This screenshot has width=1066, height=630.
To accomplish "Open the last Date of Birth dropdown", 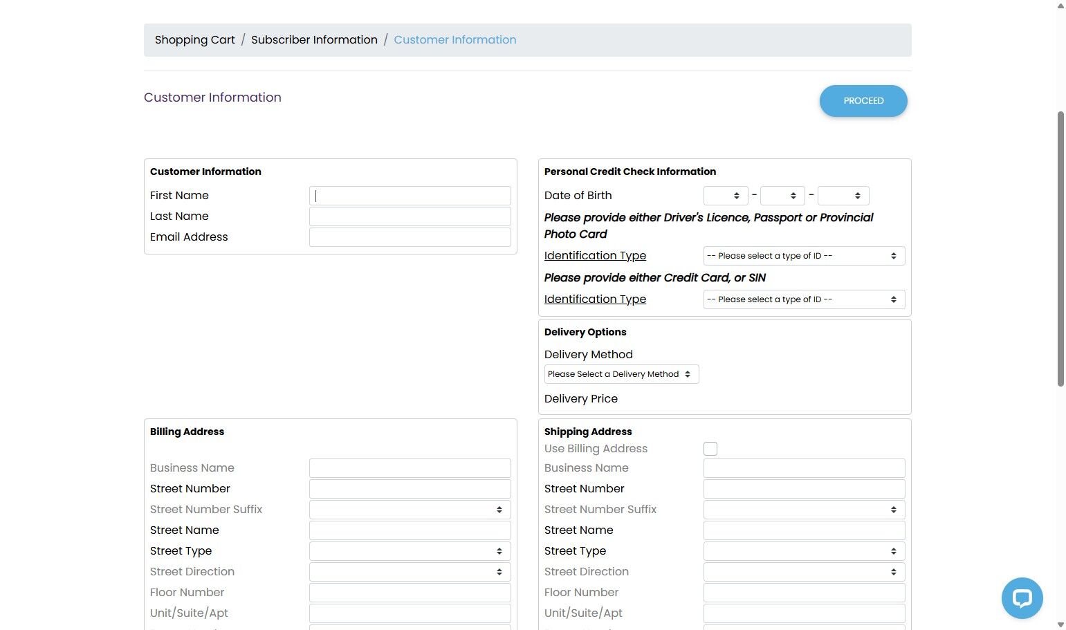I will (x=843, y=196).
